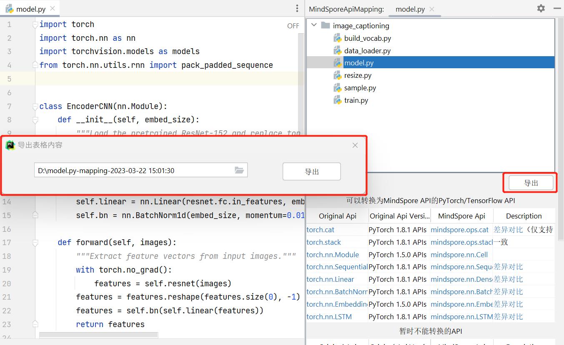Image resolution: width=564 pixels, height=345 pixels.
Task: Click fold end marker at line 4
Action: coord(35,65)
